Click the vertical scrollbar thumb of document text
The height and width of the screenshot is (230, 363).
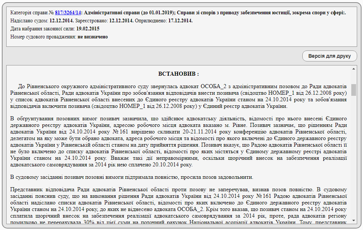click(x=353, y=90)
